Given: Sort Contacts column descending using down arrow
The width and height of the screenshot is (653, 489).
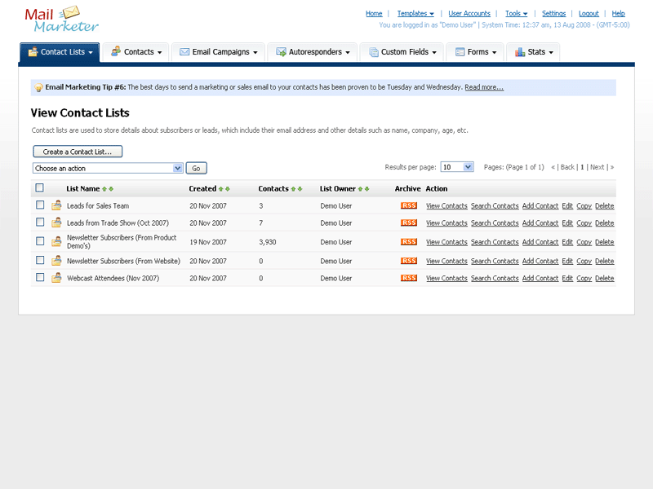Looking at the screenshot, I should pos(300,189).
